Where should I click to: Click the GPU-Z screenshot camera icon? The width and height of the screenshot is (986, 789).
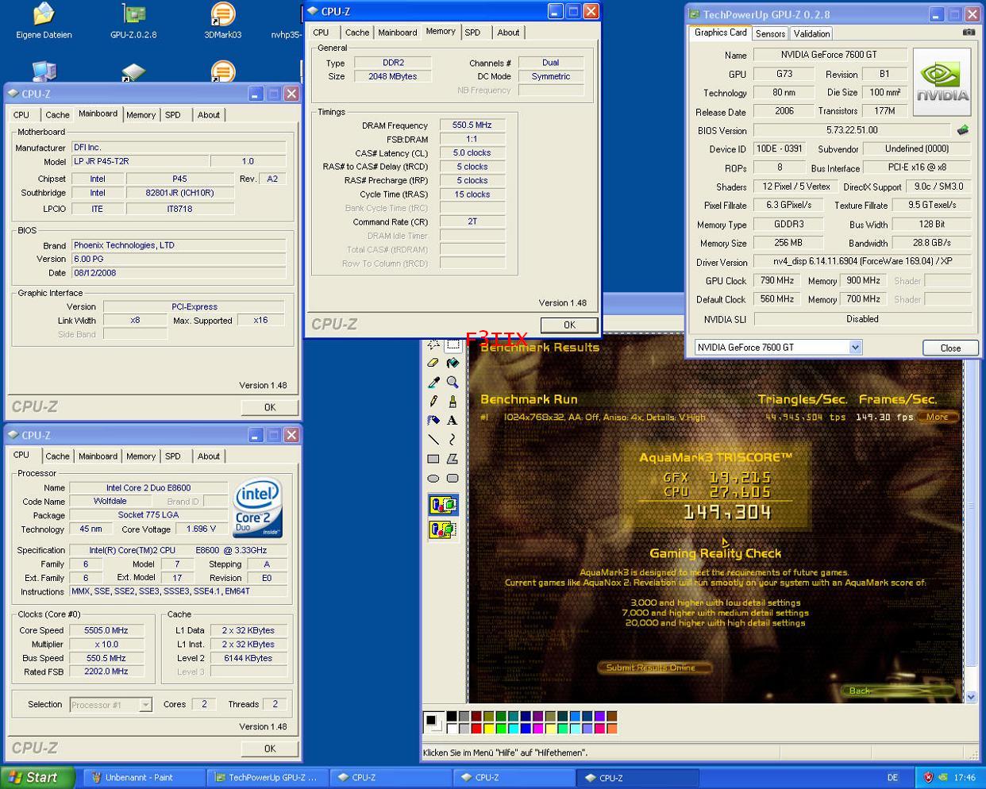(969, 33)
